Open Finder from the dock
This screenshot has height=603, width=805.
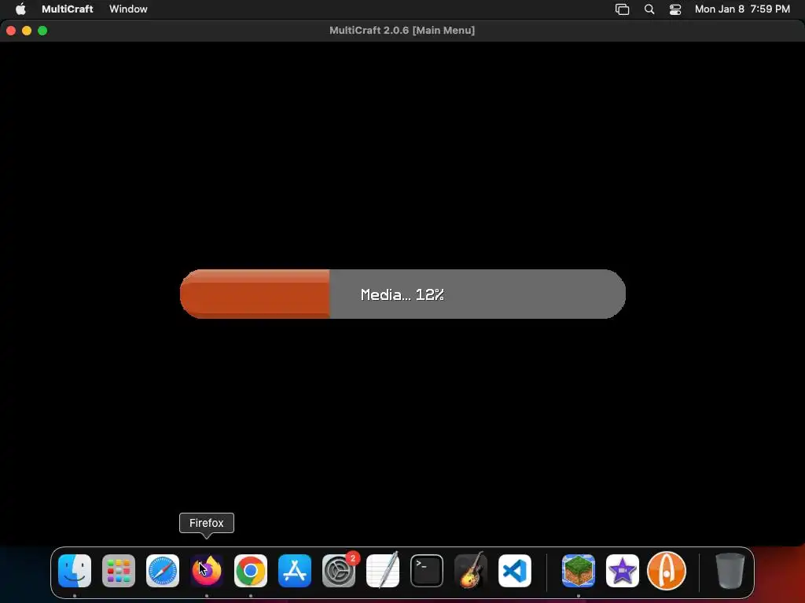(x=75, y=571)
